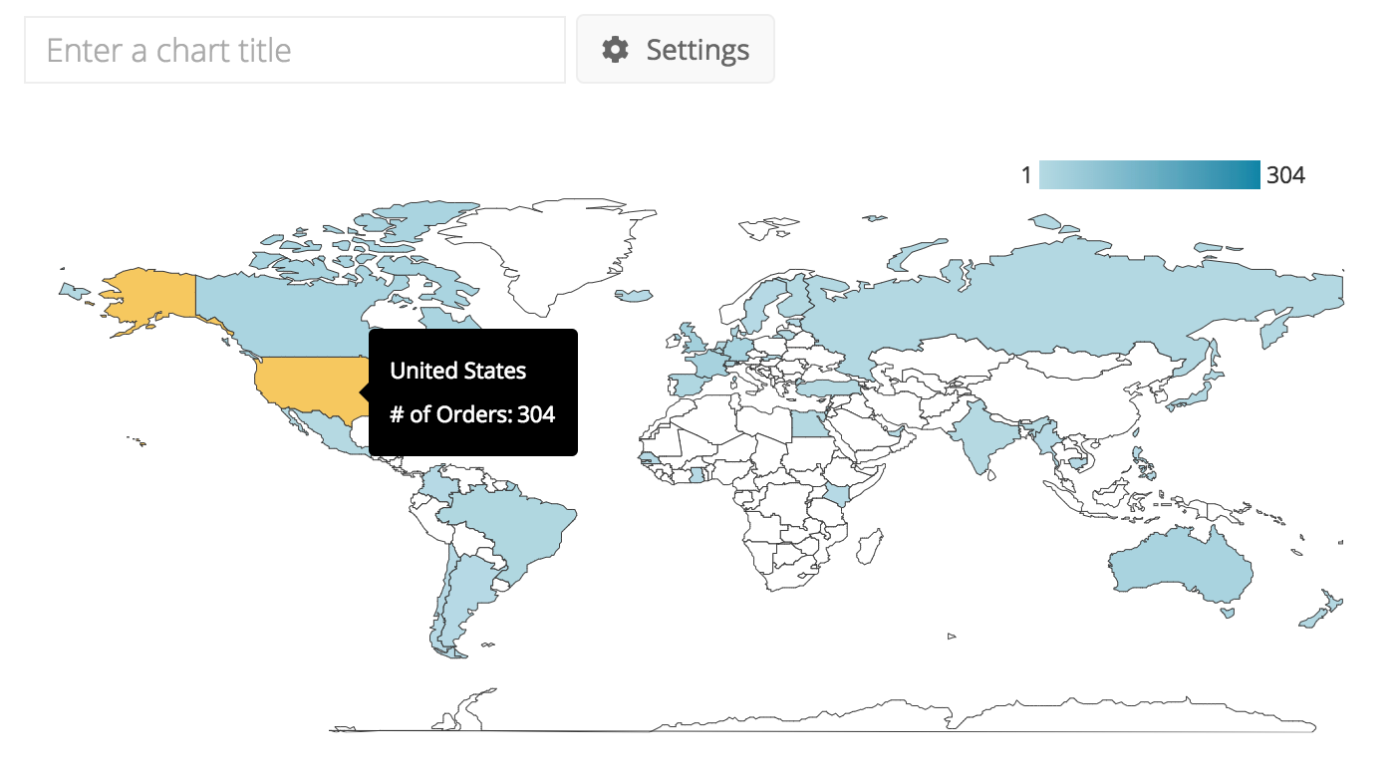Click the legend minimum value 1
The height and width of the screenshot is (773, 1397).
click(1026, 175)
